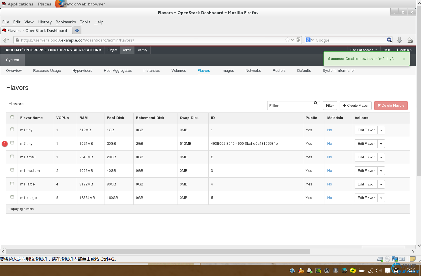This screenshot has height=276, width=421.
Task: Switch to the Hypervisors tab
Action: click(x=82, y=71)
